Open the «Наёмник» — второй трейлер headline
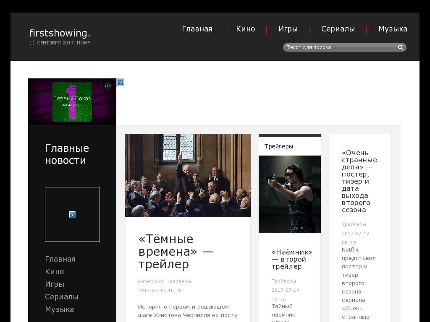Screen dimensions: 430x322 (x=292, y=259)
